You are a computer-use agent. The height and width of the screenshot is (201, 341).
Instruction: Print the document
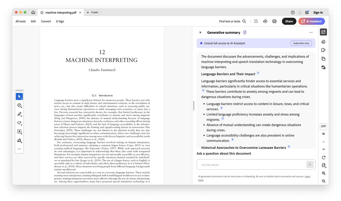pyautogui.click(x=274, y=21)
